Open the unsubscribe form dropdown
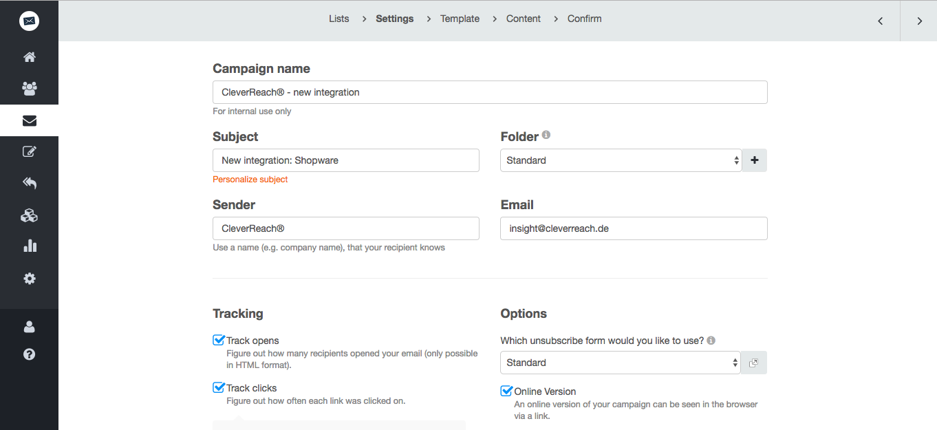937x430 pixels. (621, 363)
